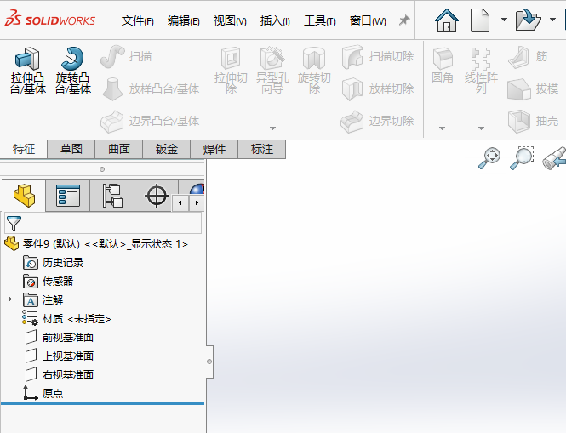Expand the Hole Wizard dropdown arrow
Image resolution: width=566 pixels, height=433 pixels.
tap(272, 128)
